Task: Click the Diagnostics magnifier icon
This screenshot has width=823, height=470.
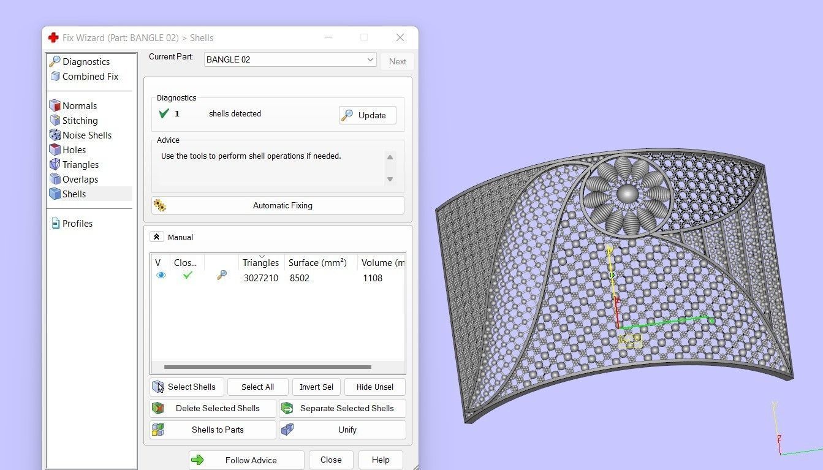Action: pyautogui.click(x=55, y=62)
